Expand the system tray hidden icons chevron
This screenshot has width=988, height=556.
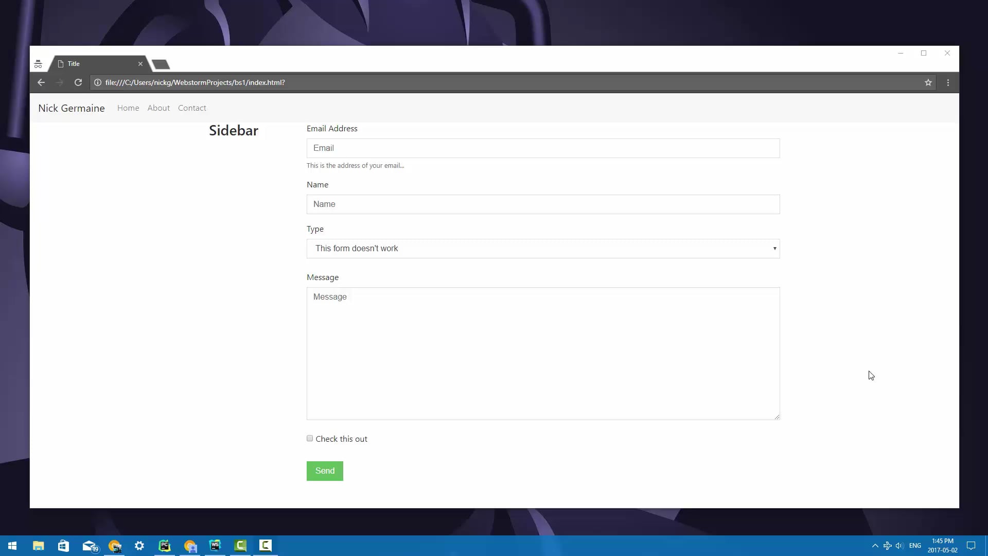(875, 545)
